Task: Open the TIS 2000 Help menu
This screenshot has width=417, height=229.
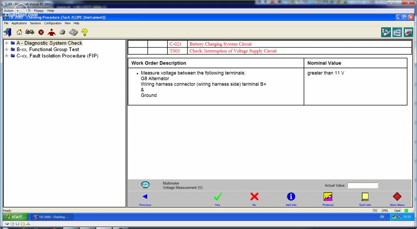Action: (77, 23)
